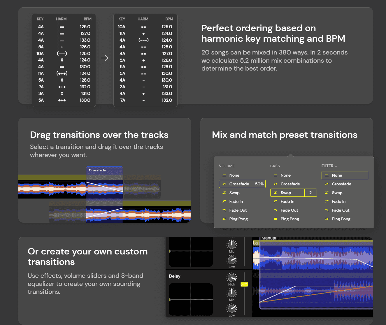Image resolution: width=386 pixels, height=325 pixels.
Task: Click the Ping Pong option under Volume
Action: (x=238, y=219)
